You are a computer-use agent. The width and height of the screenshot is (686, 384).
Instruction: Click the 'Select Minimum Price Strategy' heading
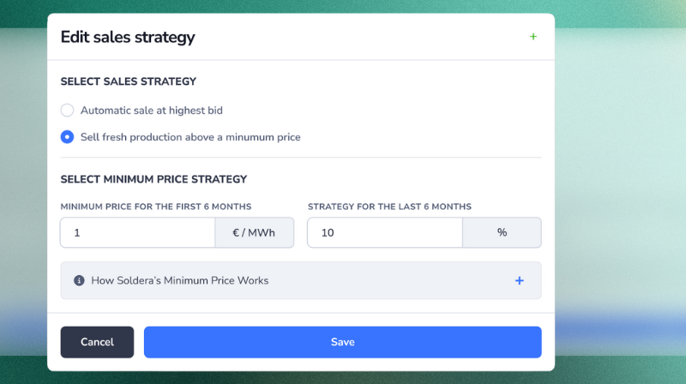point(153,179)
